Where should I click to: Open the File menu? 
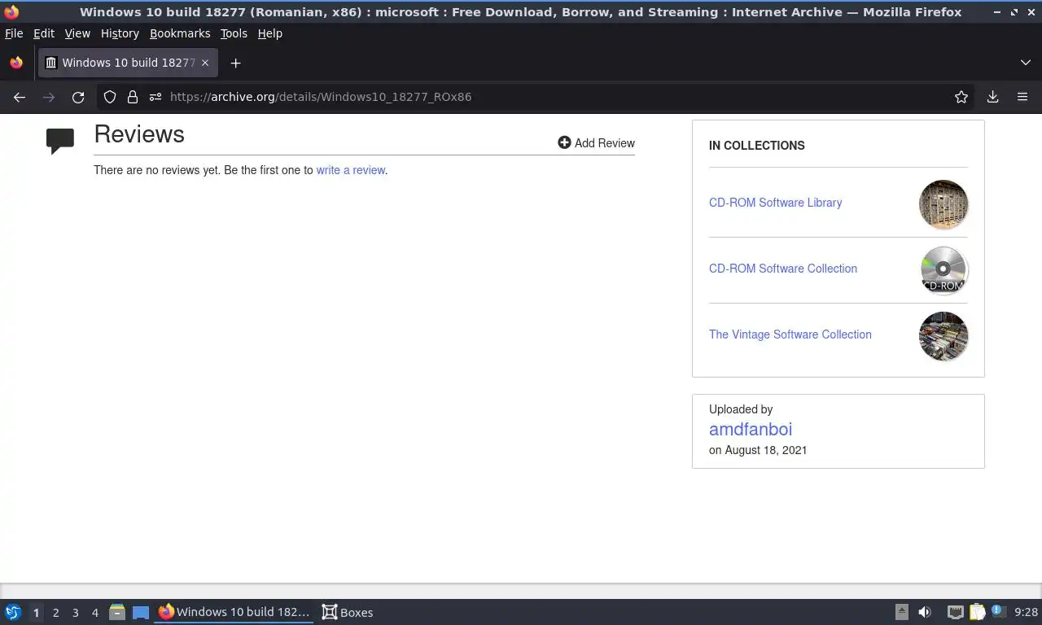[14, 33]
